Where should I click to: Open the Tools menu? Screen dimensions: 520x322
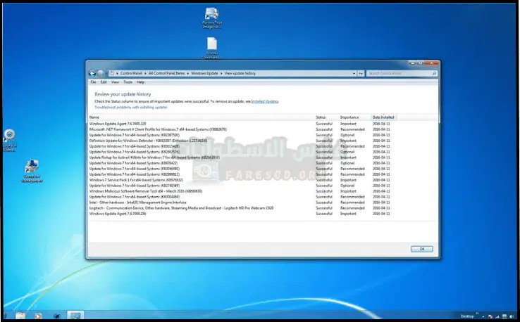pos(128,82)
